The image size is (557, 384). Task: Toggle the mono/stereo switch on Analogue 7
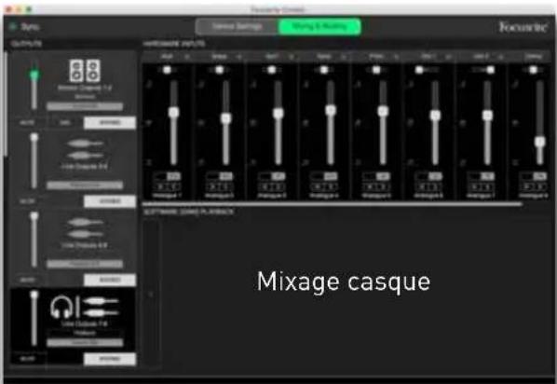point(481,176)
